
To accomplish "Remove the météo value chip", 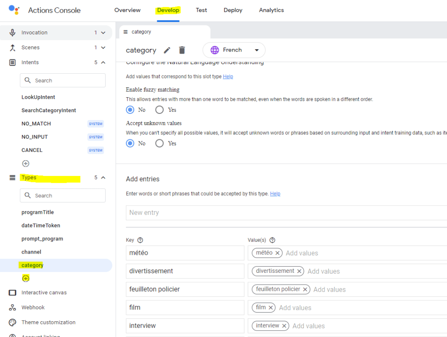I will tap(277, 253).
